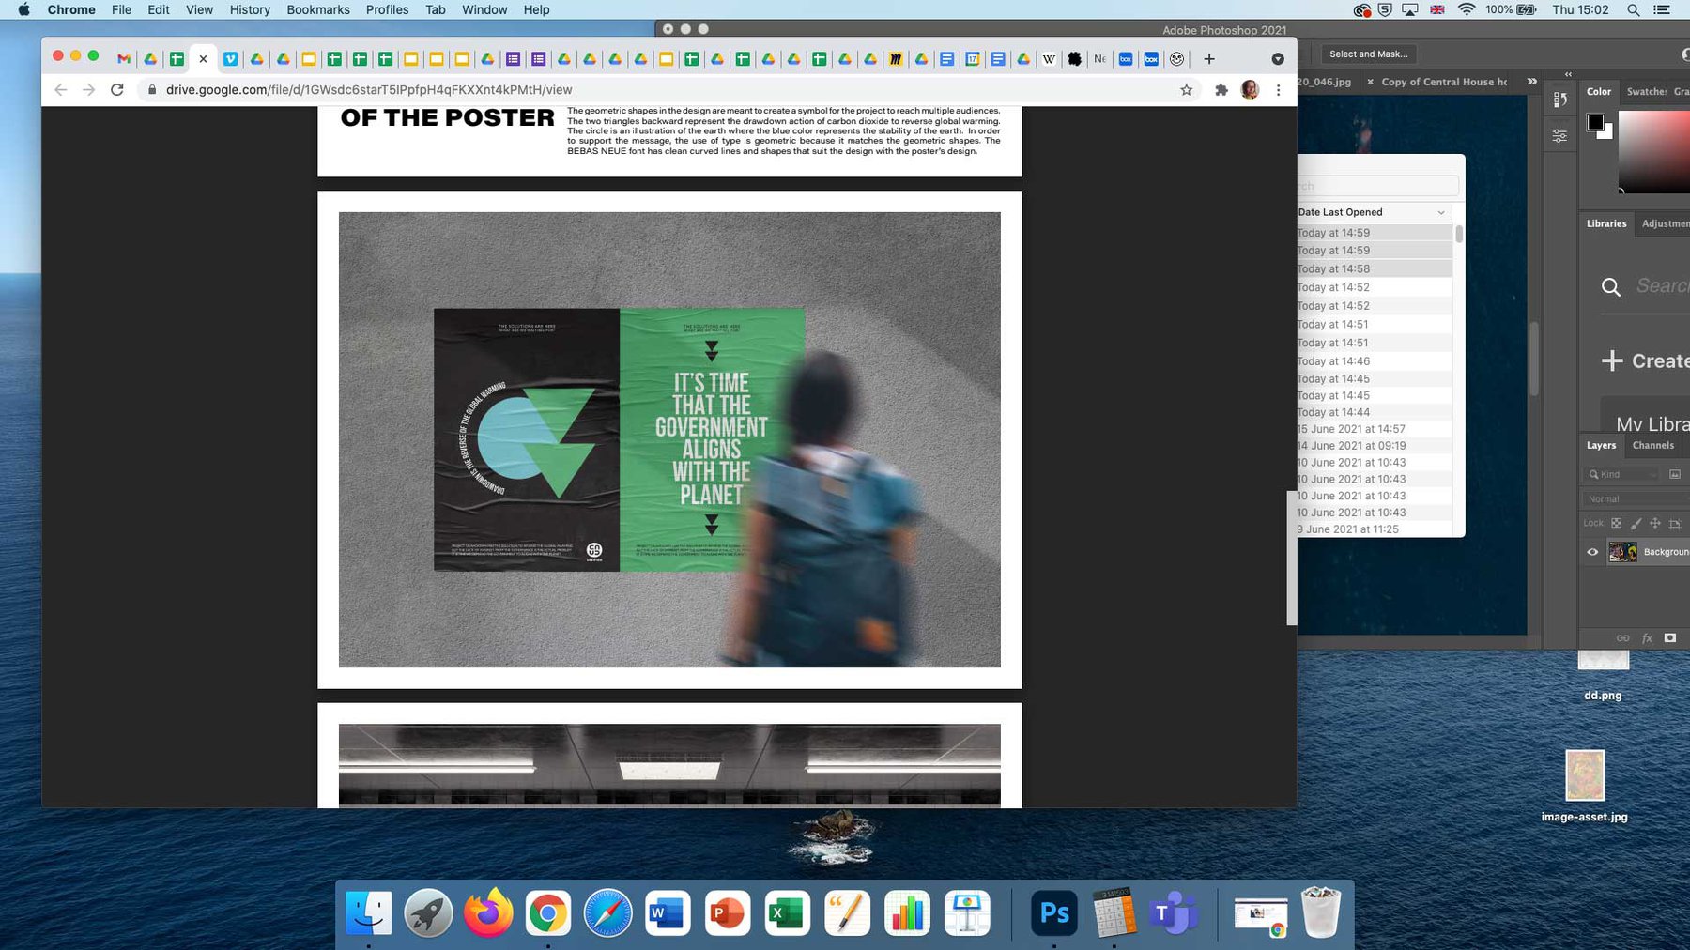The width and height of the screenshot is (1690, 950).
Task: Add layer style with fx icon
Action: (x=1647, y=638)
